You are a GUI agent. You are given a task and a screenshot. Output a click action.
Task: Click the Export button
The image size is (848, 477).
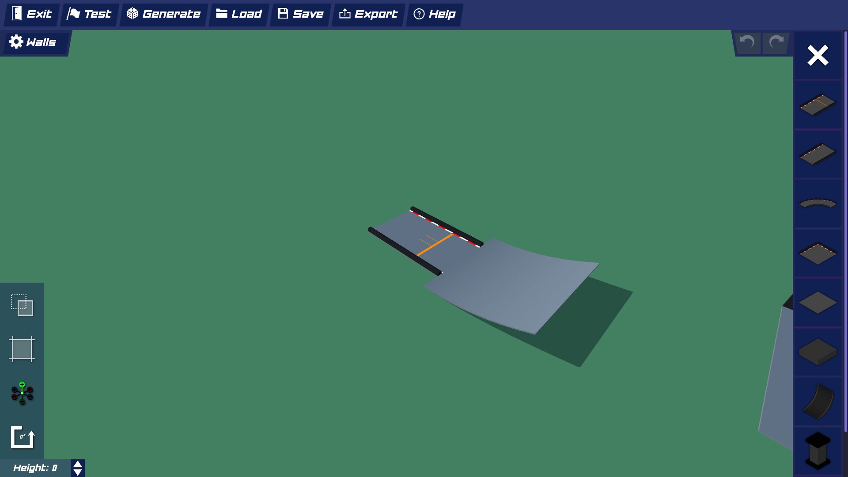pyautogui.click(x=368, y=14)
